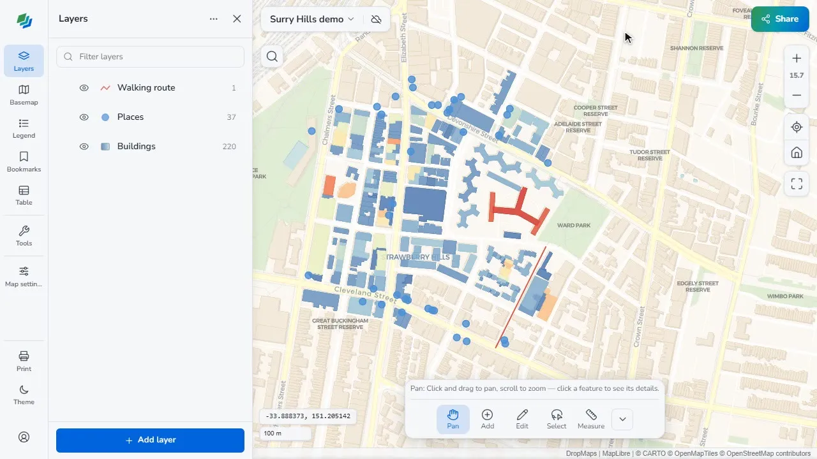Hide the Places layer
The height and width of the screenshot is (459, 817).
(x=84, y=117)
